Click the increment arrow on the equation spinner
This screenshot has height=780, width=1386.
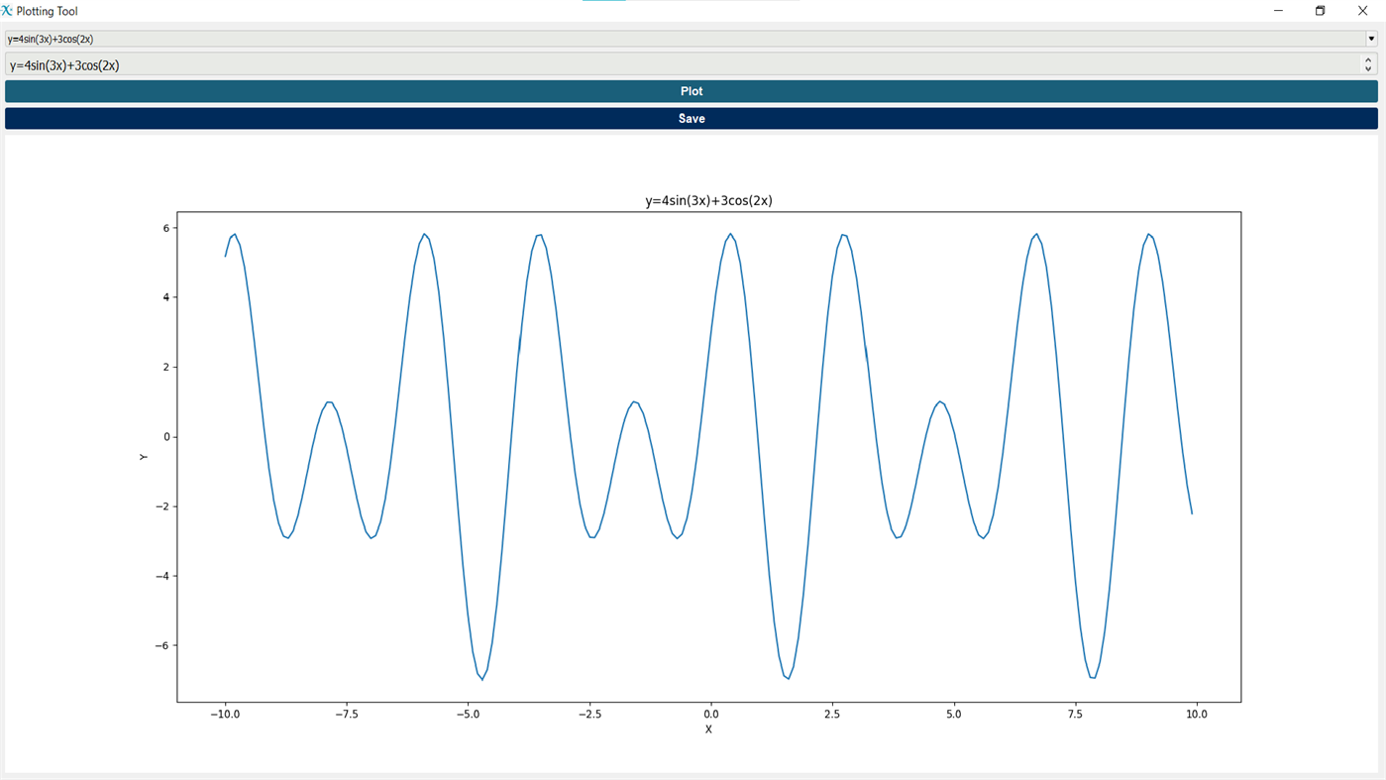(1367, 58)
